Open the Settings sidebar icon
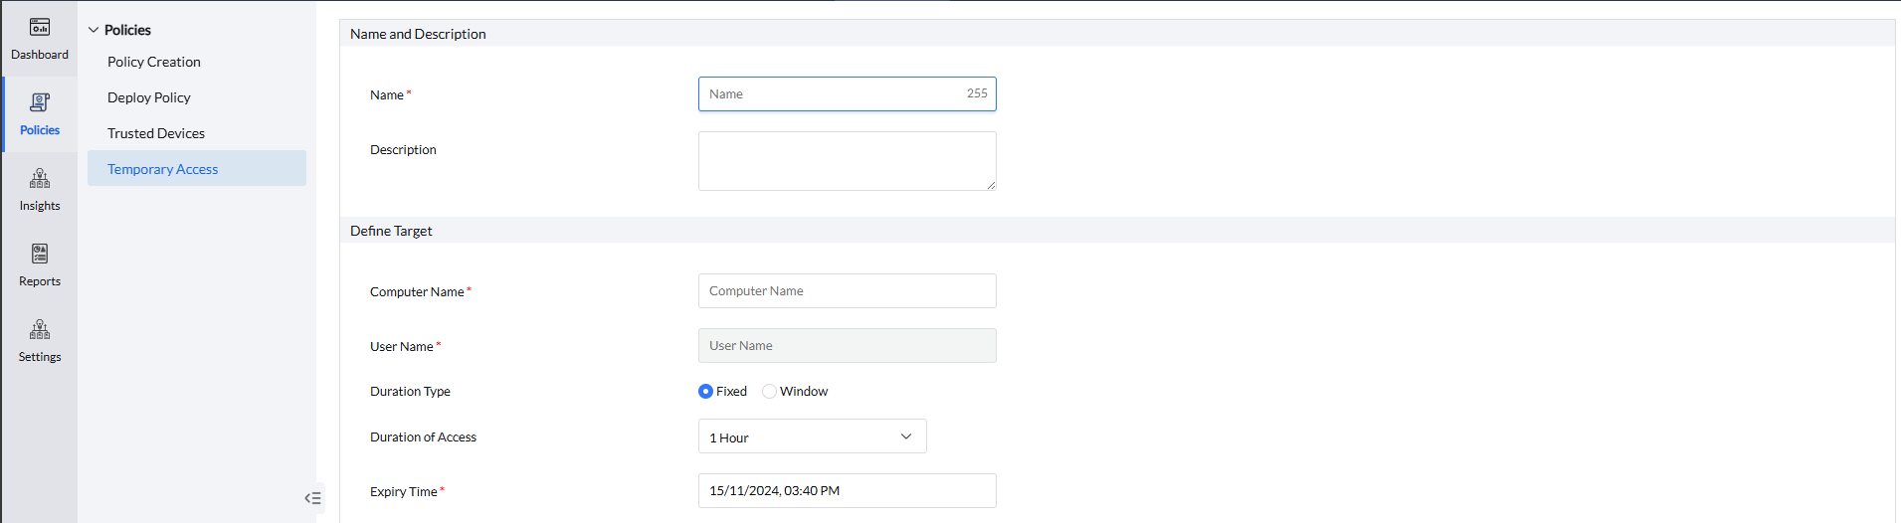Viewport: 1901px width, 523px height. pyautogui.click(x=40, y=330)
